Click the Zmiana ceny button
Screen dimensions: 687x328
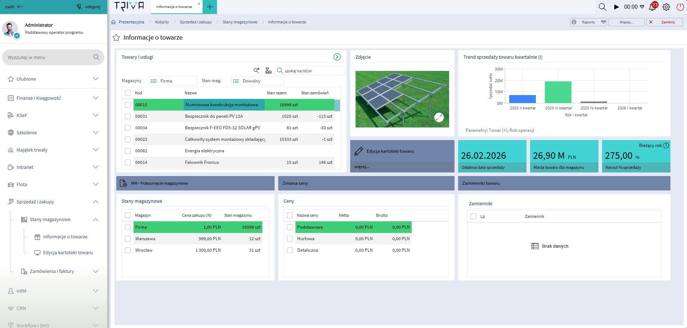point(366,183)
